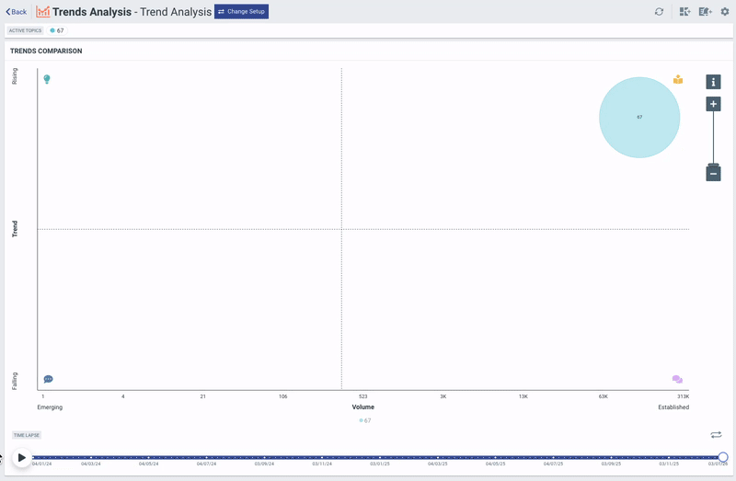Select the large 67 topic bubble
Image resolution: width=736 pixels, height=481 pixels.
click(639, 118)
